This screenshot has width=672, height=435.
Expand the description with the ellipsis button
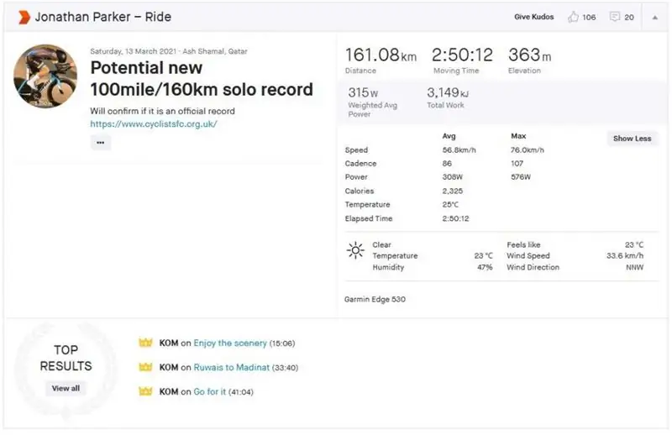click(100, 143)
